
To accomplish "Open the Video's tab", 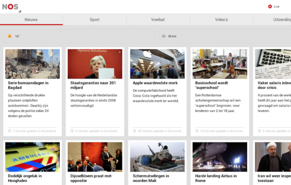I will (221, 20).
